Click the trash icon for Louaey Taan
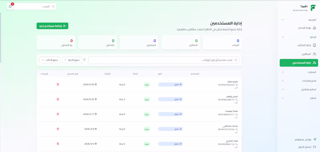320x152 pixels. 58,114
